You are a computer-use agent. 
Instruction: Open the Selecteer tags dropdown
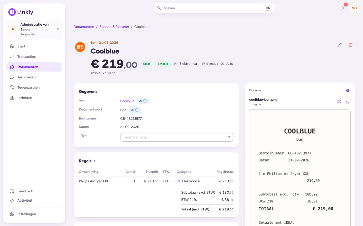(x=177, y=137)
